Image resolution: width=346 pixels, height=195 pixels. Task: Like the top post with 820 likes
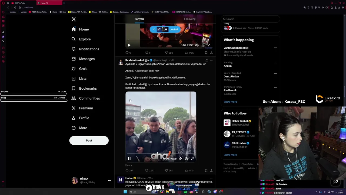click(x=169, y=53)
